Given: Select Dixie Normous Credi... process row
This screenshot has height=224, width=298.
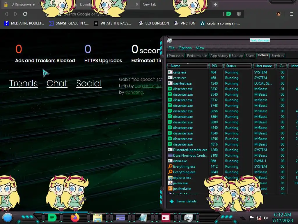Looking at the screenshot, I should [232, 155].
